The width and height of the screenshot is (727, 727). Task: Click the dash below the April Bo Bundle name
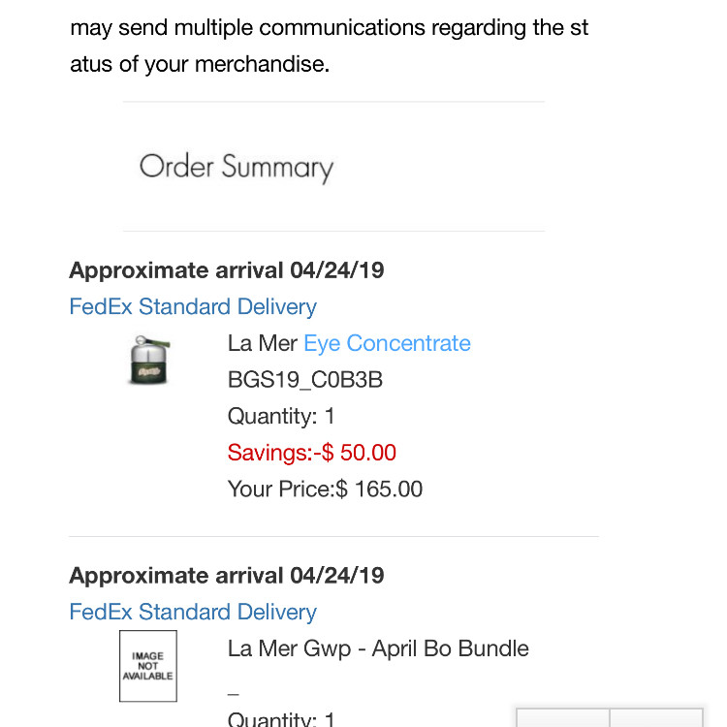click(x=234, y=694)
